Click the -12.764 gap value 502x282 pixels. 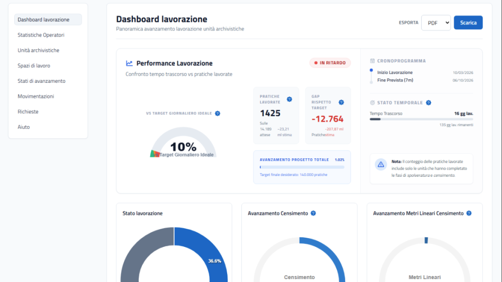pos(328,119)
